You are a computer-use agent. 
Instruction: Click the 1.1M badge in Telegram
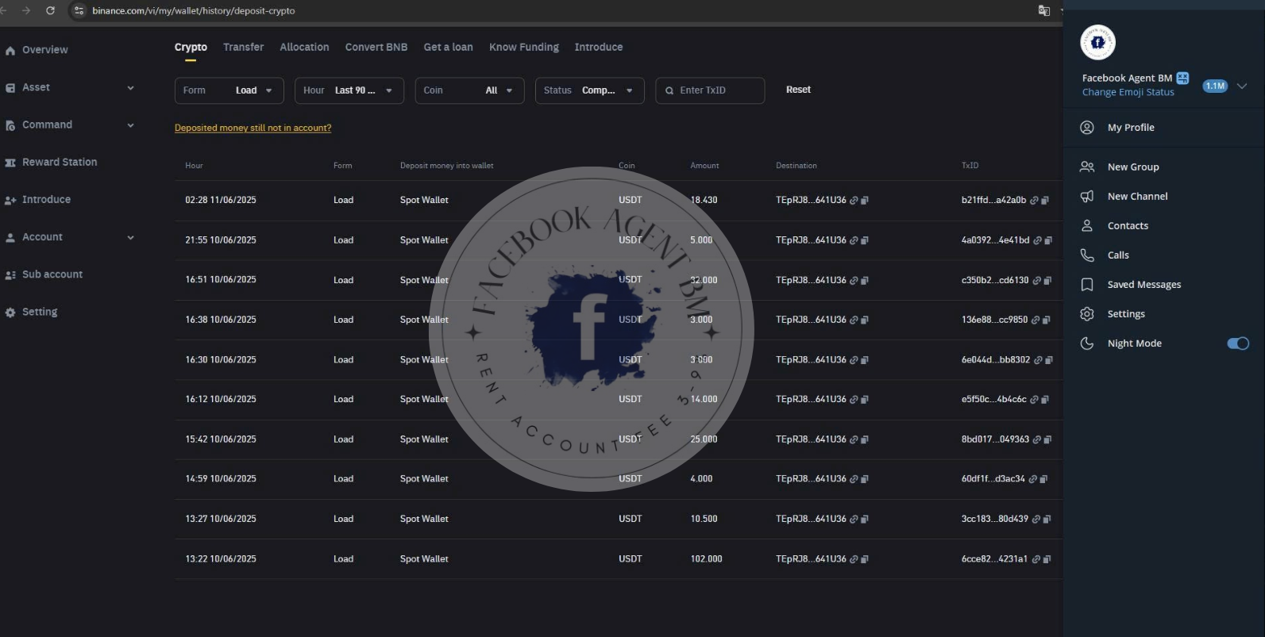pos(1215,86)
